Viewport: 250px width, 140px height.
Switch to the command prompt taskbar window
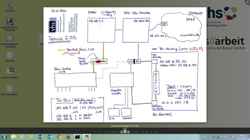coord(77,137)
